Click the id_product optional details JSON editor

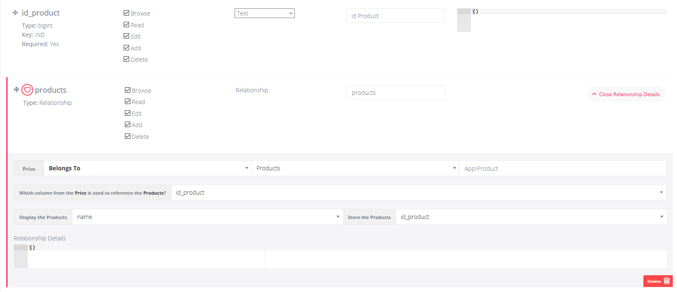click(x=562, y=20)
